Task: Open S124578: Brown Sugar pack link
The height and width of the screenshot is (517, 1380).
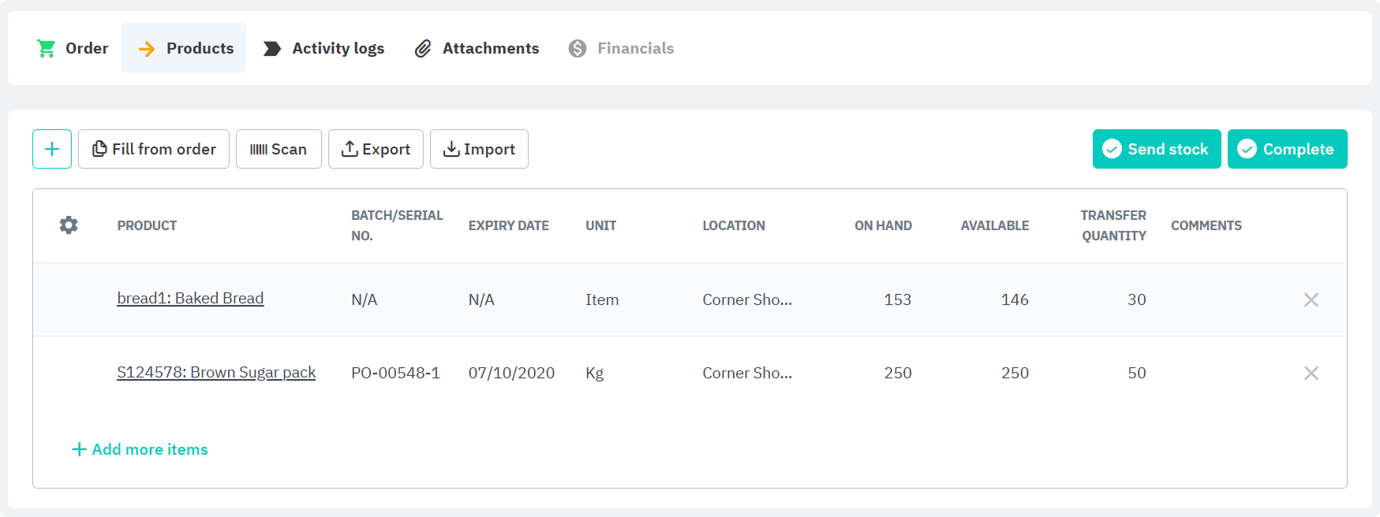Action: (x=216, y=373)
